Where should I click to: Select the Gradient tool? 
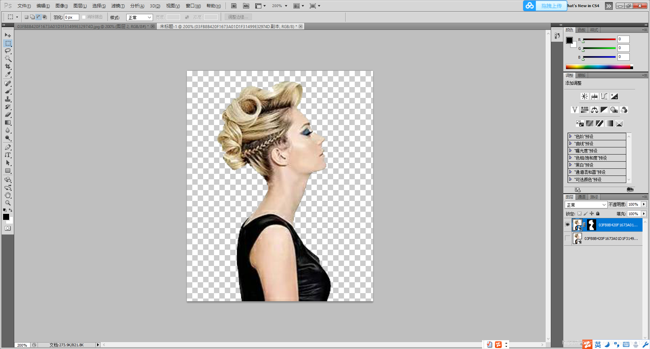coord(8,122)
